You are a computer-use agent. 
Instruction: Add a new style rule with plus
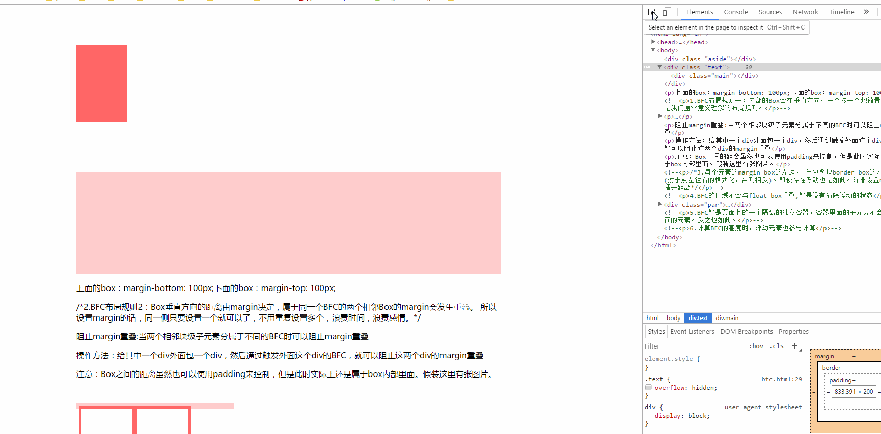pos(794,345)
